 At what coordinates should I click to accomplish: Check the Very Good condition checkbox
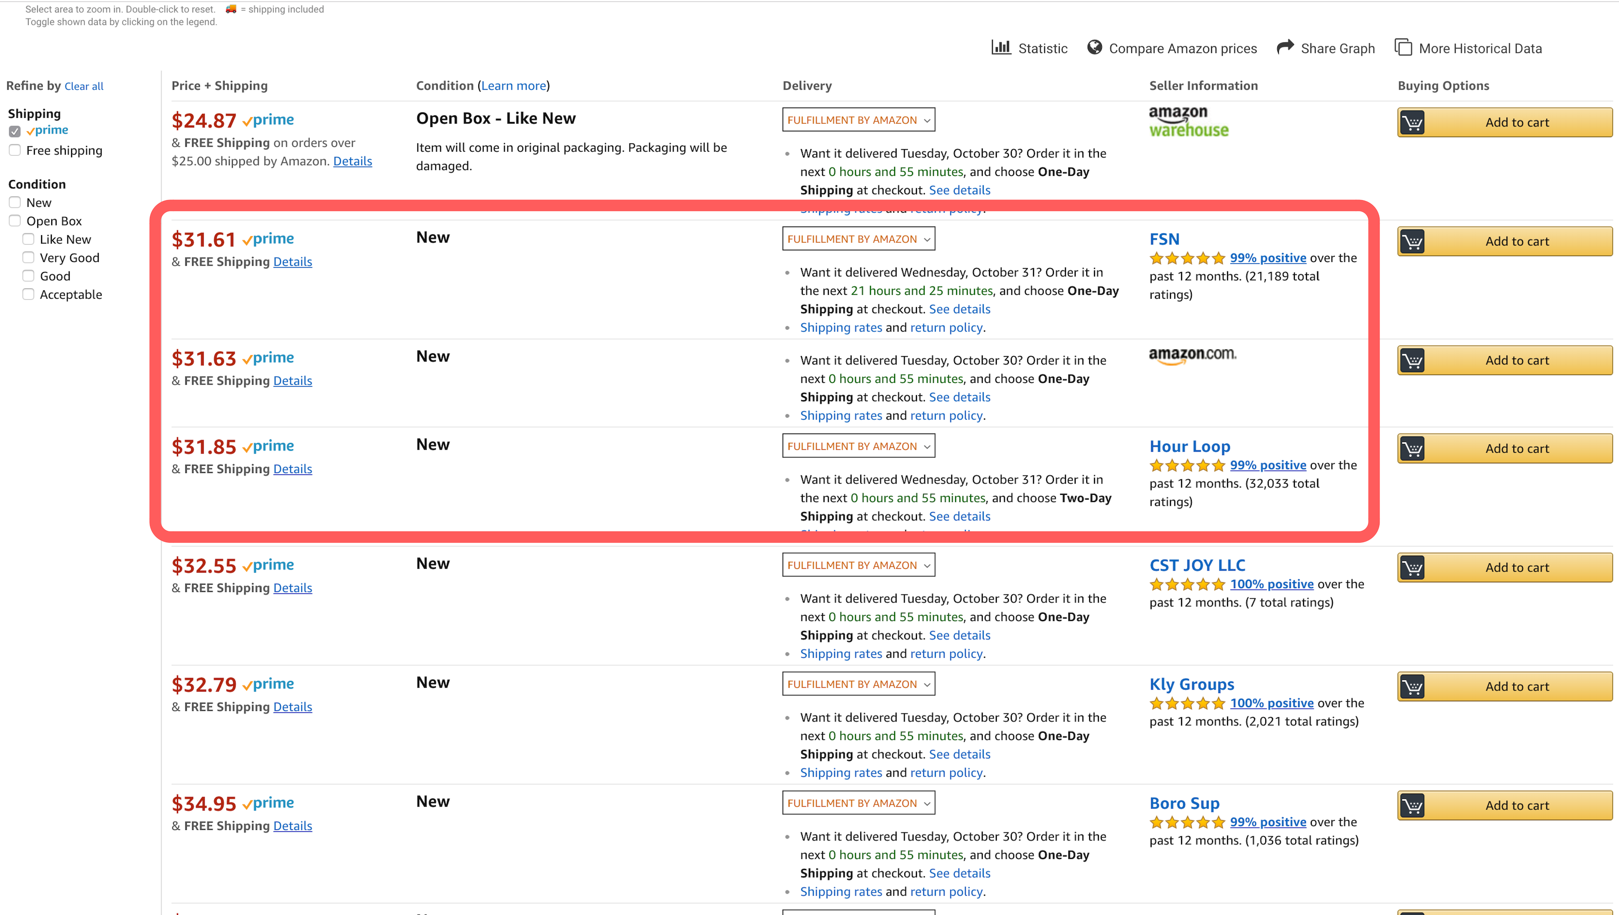tap(28, 258)
